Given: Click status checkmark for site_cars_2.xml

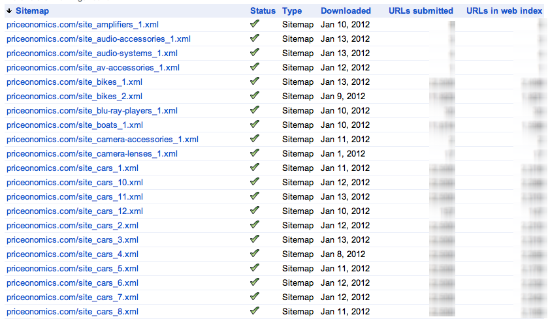Looking at the screenshot, I should (255, 224).
